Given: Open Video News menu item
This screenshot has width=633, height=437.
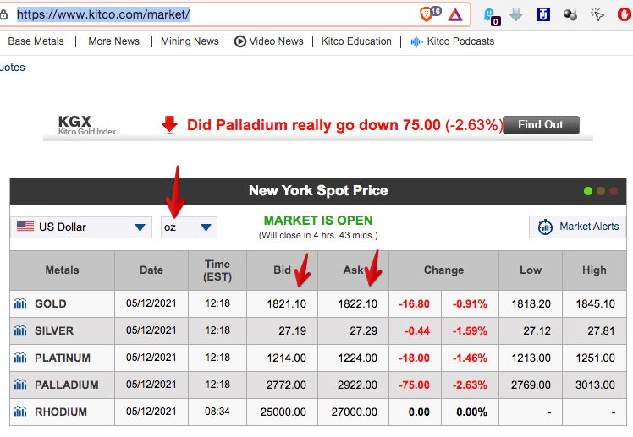Looking at the screenshot, I should coord(269,41).
